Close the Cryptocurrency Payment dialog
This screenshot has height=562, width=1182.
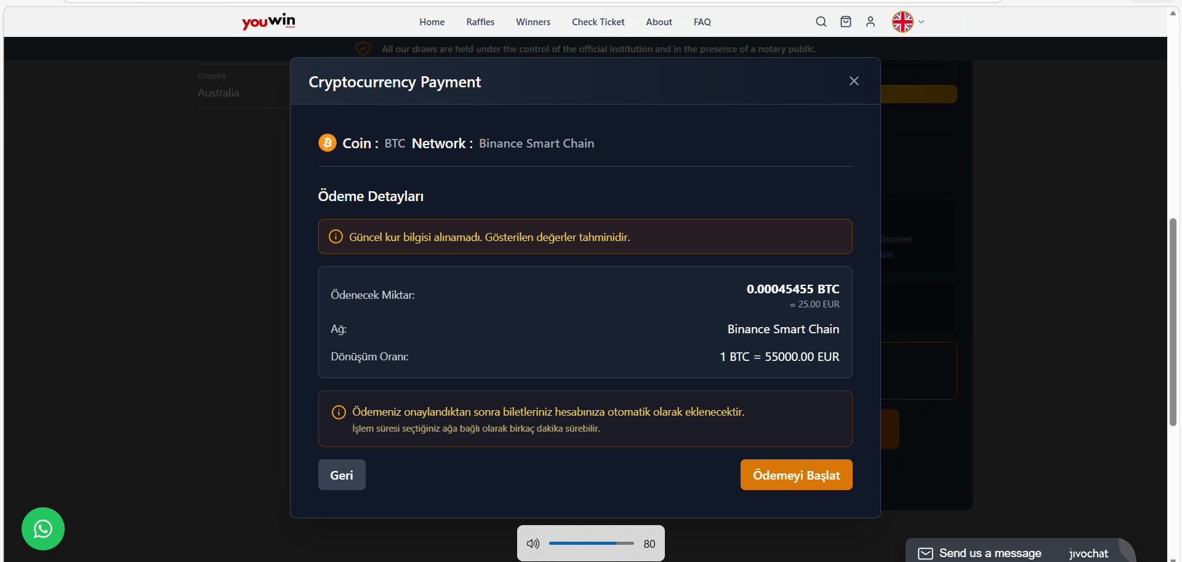854,81
